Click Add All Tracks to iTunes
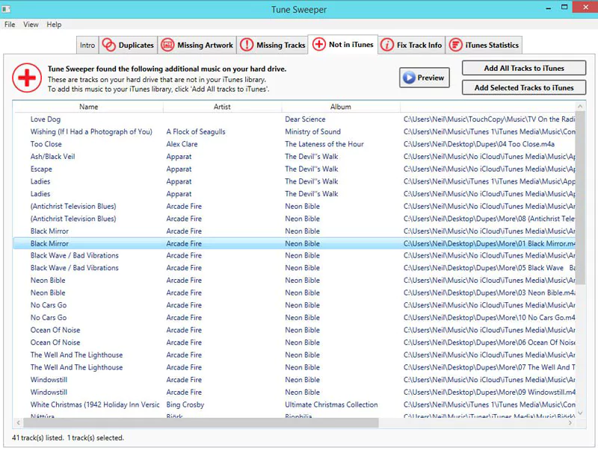This screenshot has width=598, height=450. [524, 68]
